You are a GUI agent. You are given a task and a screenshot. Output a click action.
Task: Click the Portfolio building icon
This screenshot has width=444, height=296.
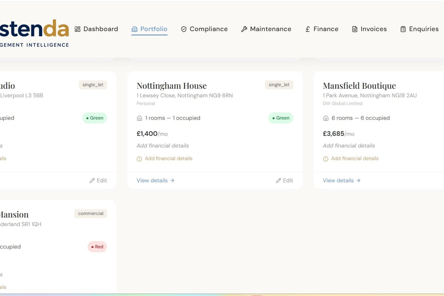134,29
